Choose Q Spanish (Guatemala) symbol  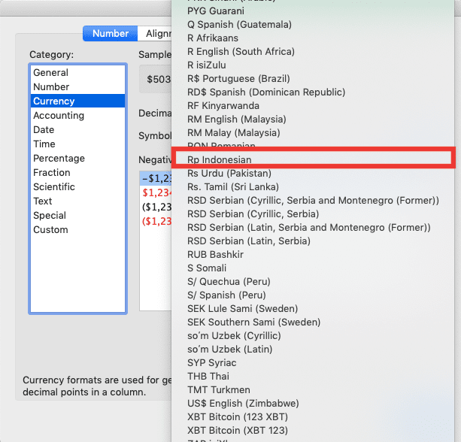pyautogui.click(x=313, y=24)
